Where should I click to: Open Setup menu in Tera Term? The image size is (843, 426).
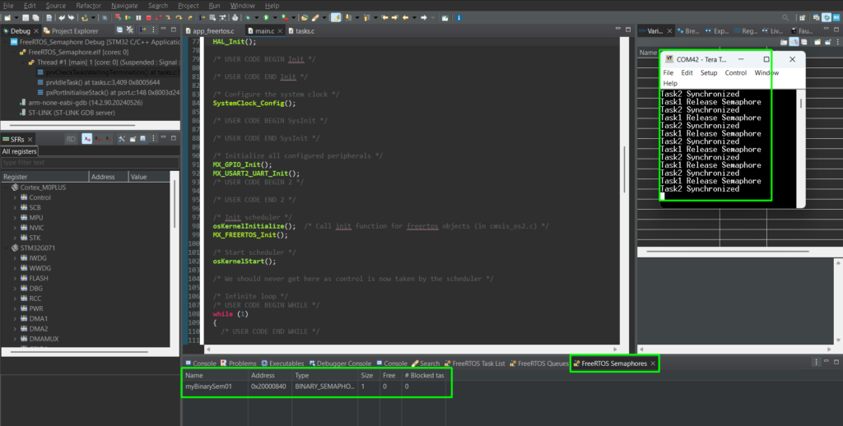tap(708, 72)
